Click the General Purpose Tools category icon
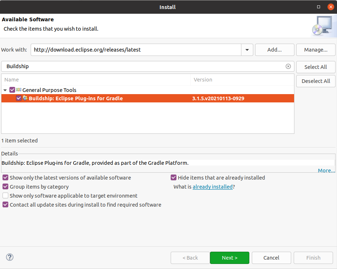 [19, 90]
